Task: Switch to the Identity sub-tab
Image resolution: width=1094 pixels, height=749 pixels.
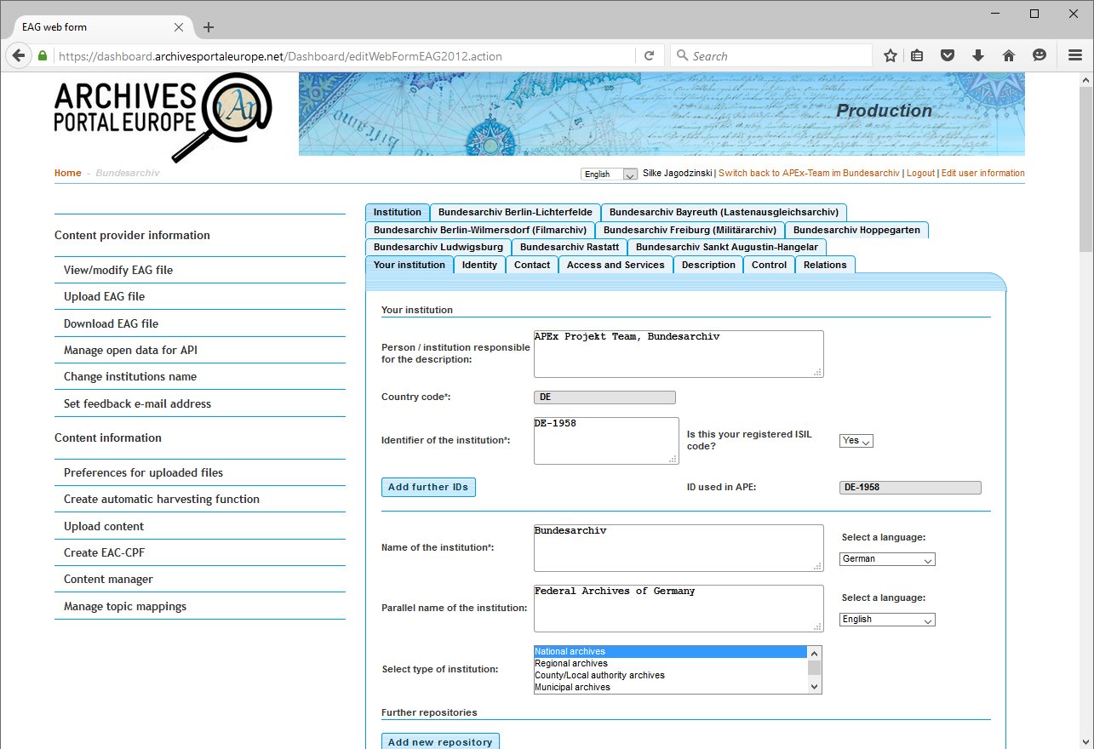Action: [479, 266]
